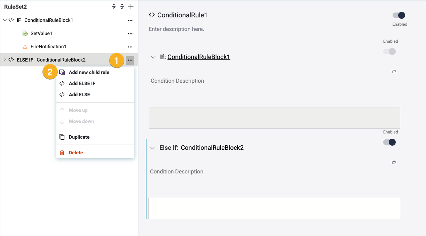Select Add new child rule from menu
The height and width of the screenshot is (236, 426).
(x=89, y=72)
